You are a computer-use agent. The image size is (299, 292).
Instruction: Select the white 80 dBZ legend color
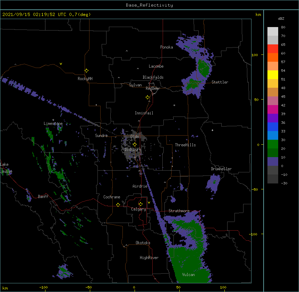273,31
